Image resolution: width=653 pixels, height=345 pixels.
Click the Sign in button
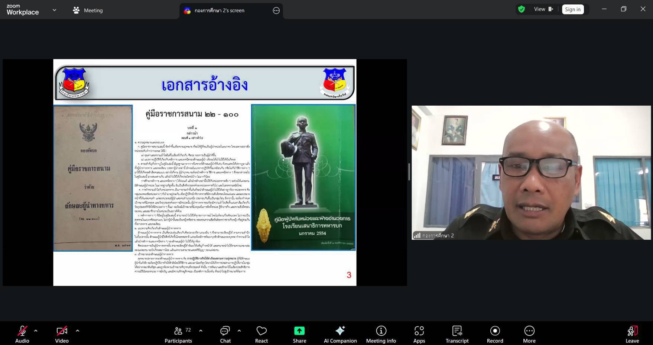(572, 10)
